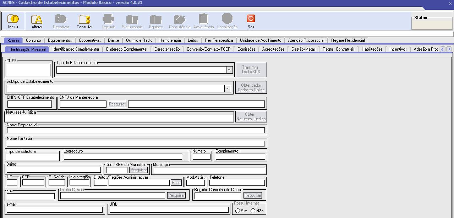Select Não for Possui Internet
454x218 pixels.
[253, 211]
